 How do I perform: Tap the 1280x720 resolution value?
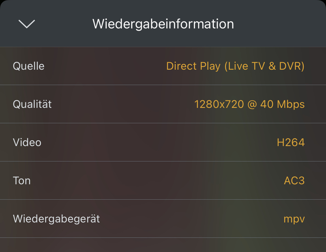click(219, 104)
